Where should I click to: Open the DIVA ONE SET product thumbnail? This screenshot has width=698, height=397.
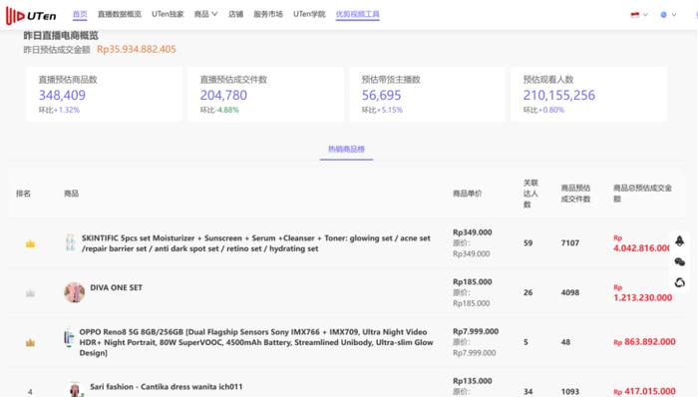[75, 292]
